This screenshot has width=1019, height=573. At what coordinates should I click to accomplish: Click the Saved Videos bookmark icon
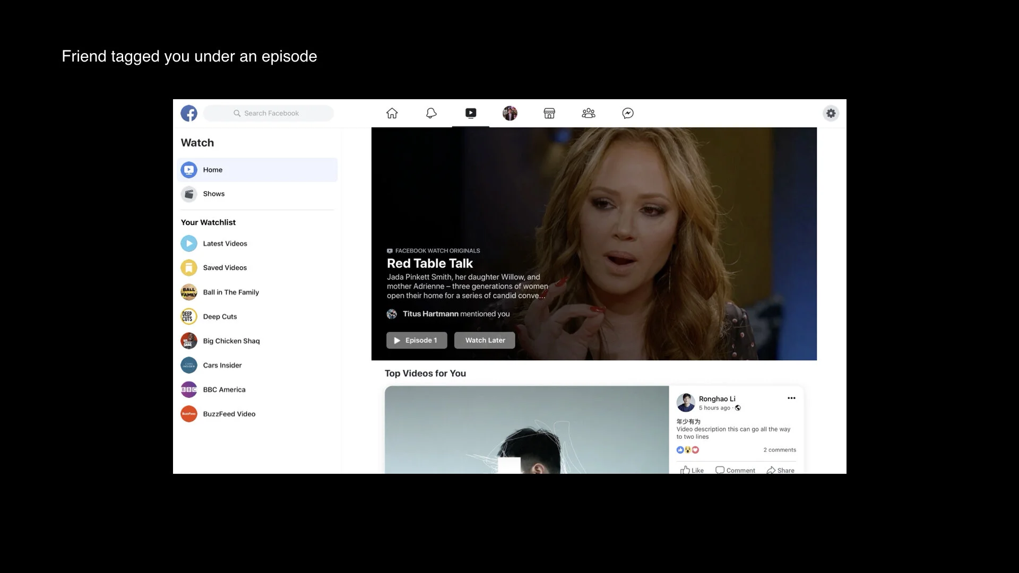189,268
